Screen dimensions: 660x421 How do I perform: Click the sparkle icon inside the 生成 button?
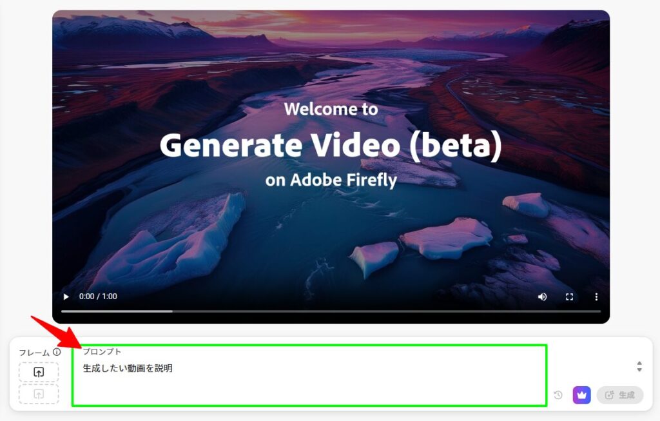609,395
